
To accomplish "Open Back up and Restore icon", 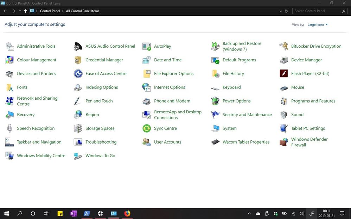I will click(x=215, y=46).
